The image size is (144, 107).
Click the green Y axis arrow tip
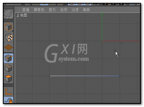click(102, 14)
